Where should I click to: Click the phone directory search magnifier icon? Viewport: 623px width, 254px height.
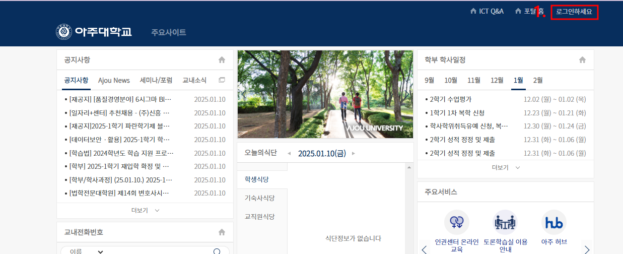pos(217,251)
